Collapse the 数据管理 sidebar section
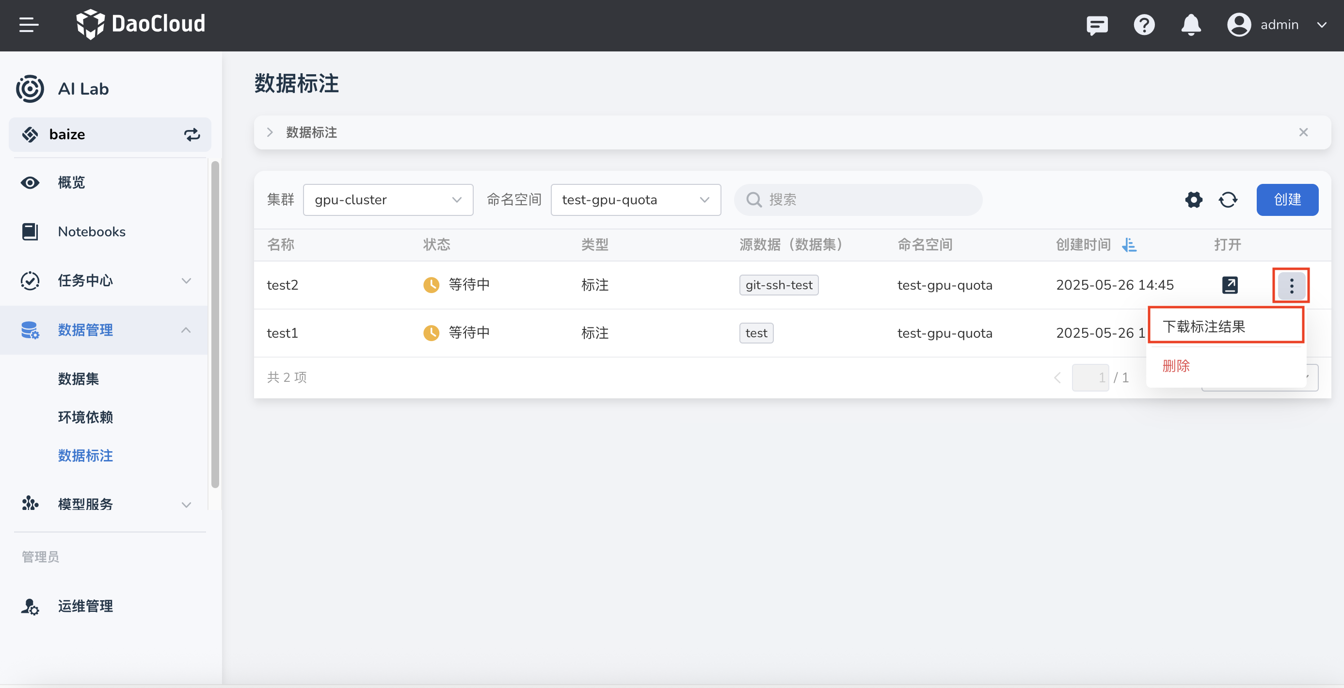This screenshot has width=1344, height=688. (186, 330)
